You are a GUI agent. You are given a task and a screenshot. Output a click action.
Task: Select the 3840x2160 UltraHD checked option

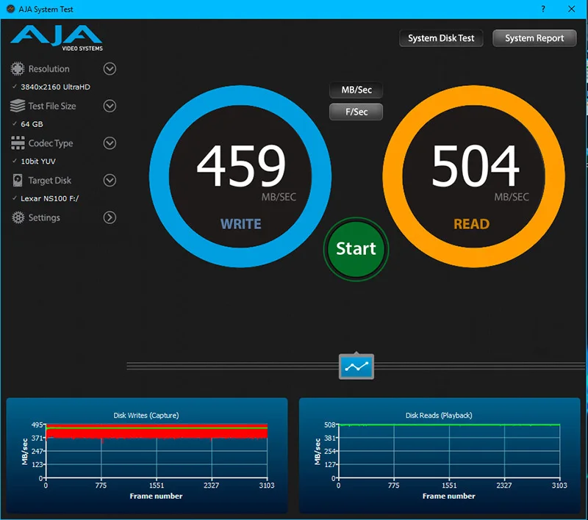point(51,87)
